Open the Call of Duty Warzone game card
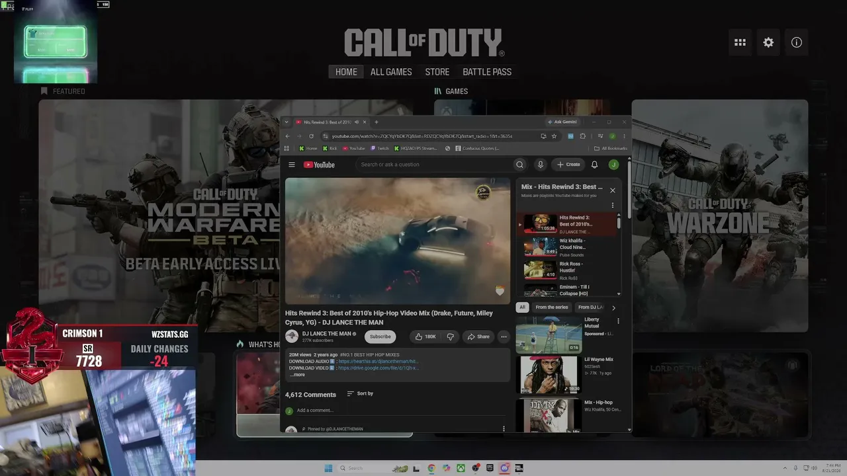Screen dimensions: 847x476 pyautogui.click(x=719, y=216)
